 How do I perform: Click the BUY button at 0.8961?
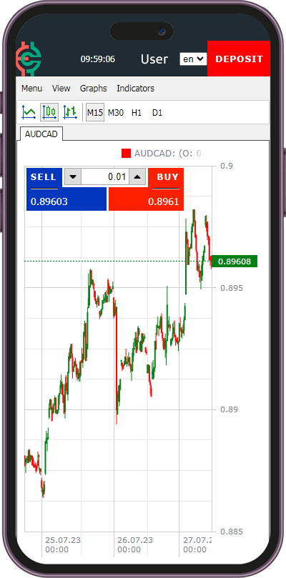(x=146, y=190)
